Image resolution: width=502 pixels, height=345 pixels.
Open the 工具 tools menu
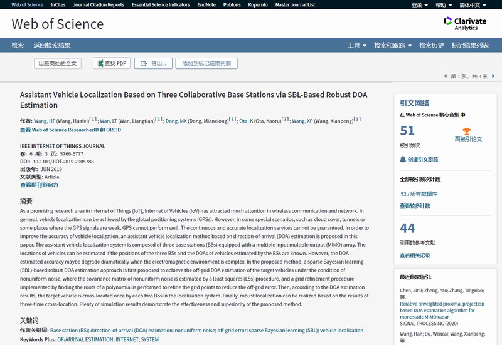pyautogui.click(x=357, y=45)
